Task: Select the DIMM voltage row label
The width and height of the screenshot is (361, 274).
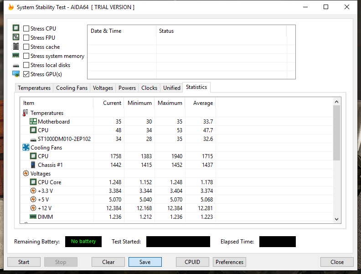Action: pos(46,217)
